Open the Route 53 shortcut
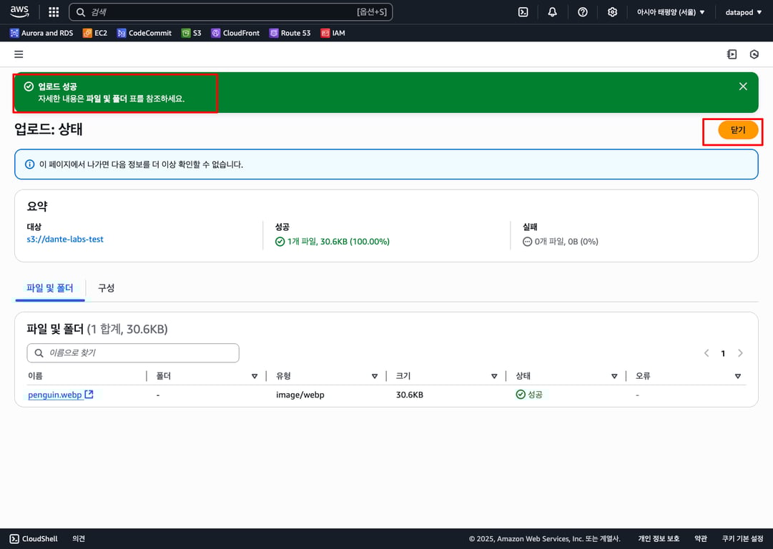The width and height of the screenshot is (773, 549). coord(290,33)
